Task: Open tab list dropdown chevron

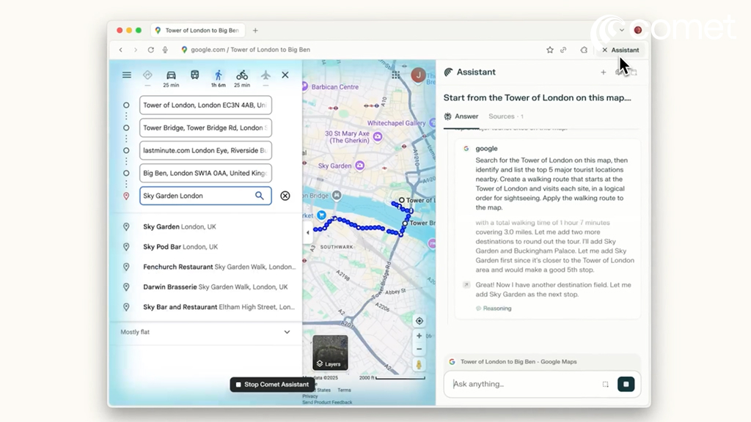Action: [x=622, y=30]
